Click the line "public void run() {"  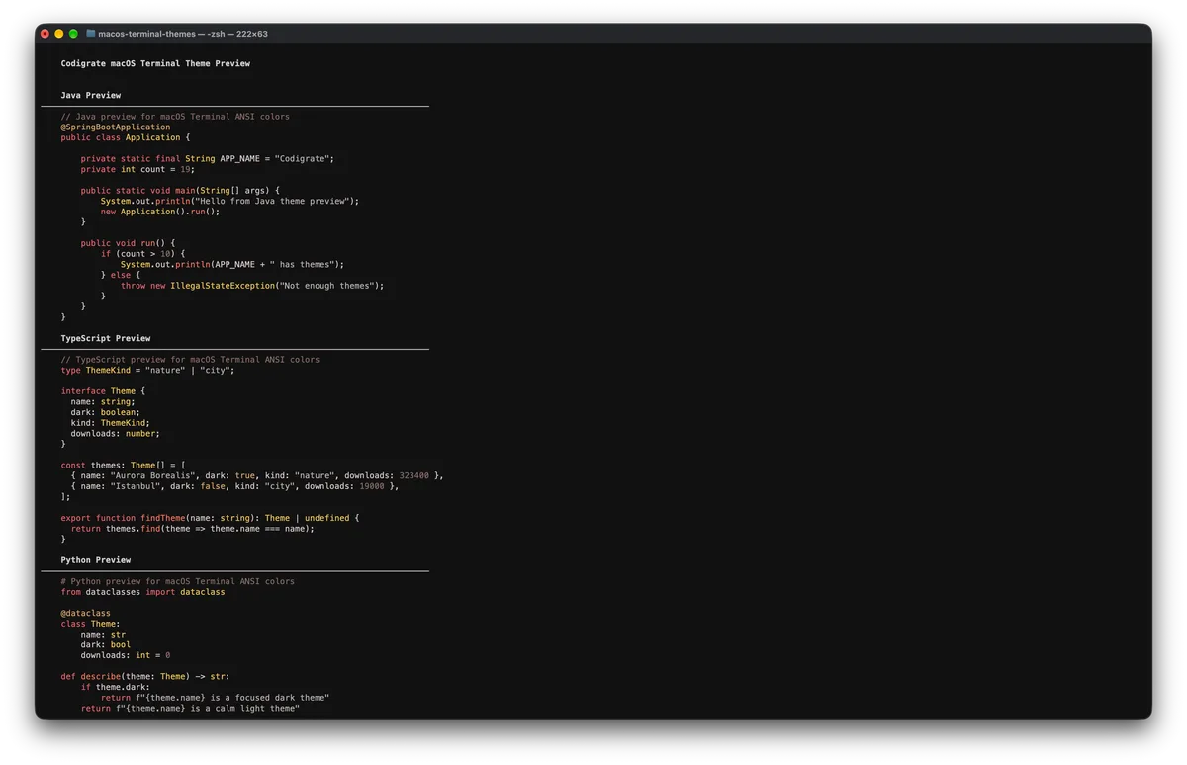(129, 243)
